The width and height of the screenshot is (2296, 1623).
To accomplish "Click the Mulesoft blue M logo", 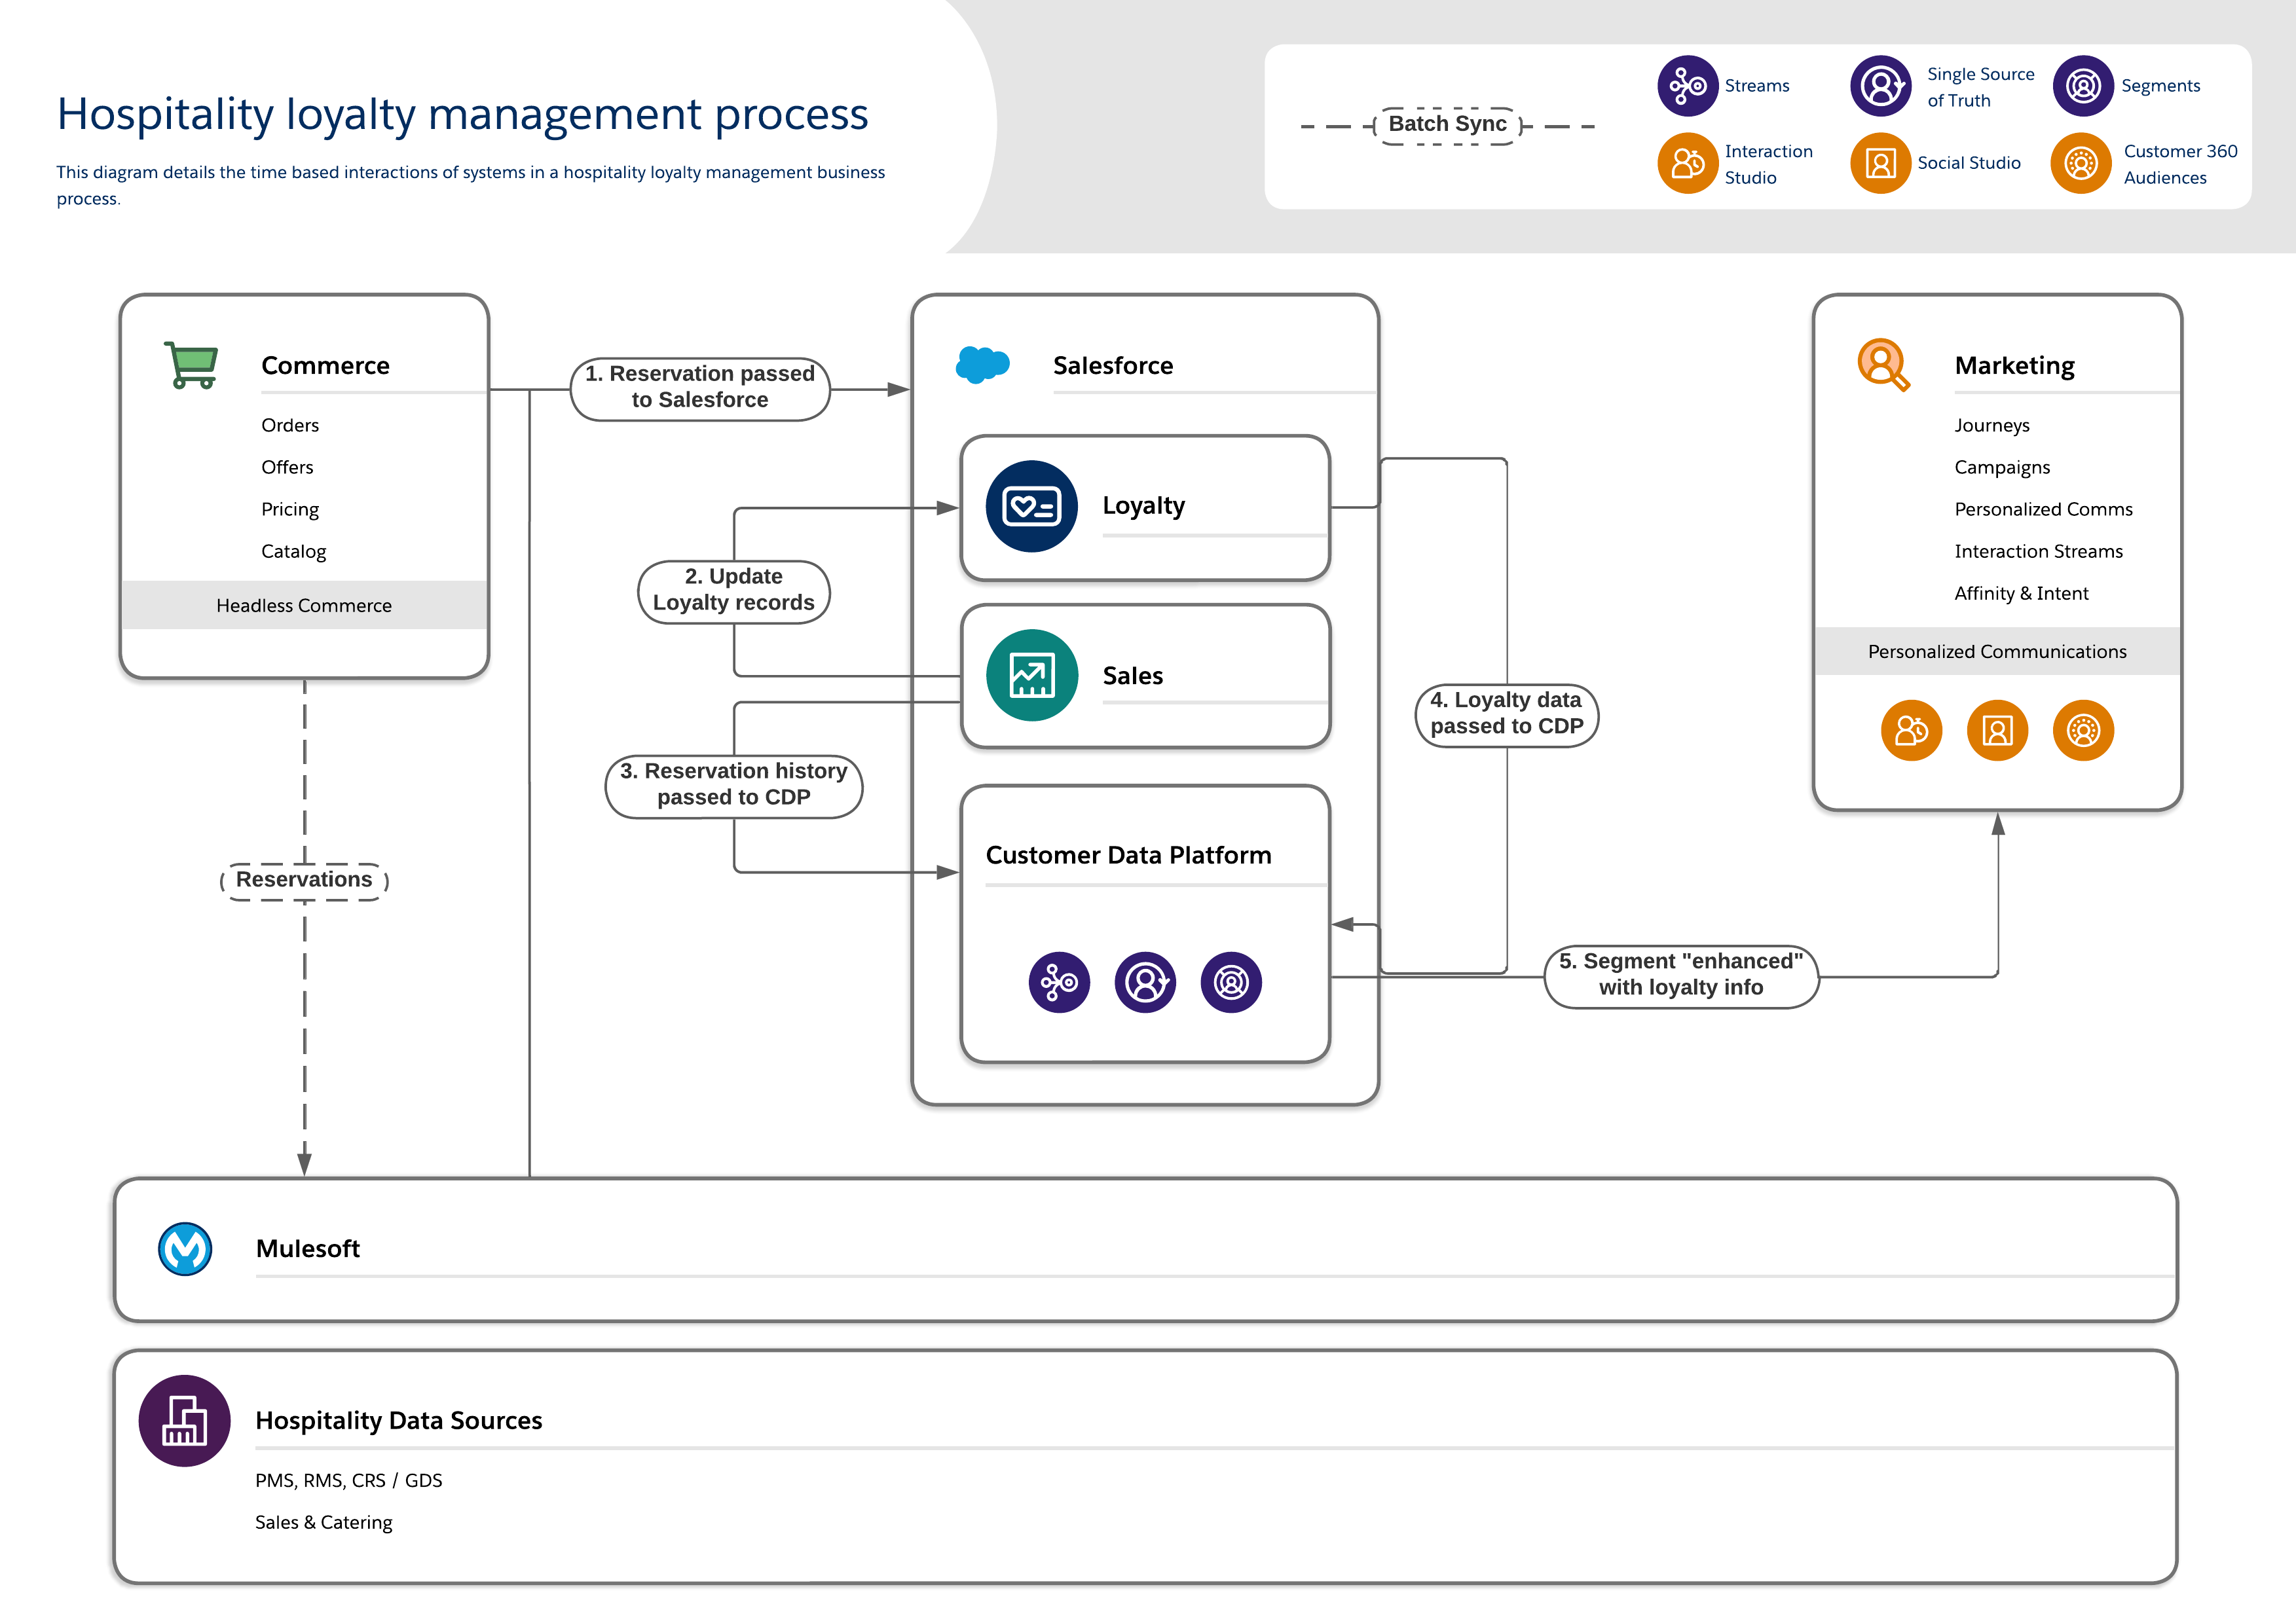I will (185, 1249).
